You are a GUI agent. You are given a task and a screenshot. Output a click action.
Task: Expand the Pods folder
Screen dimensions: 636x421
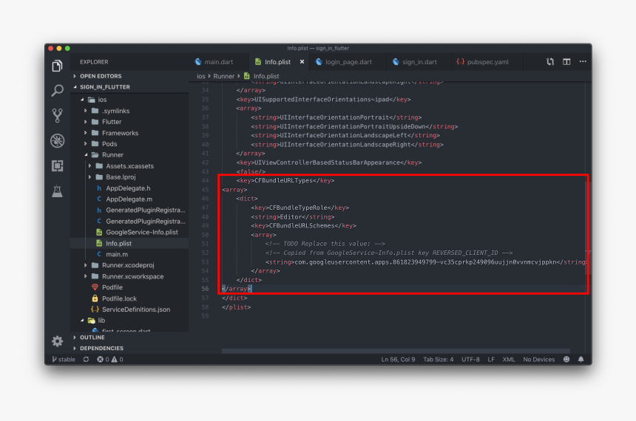pos(130,144)
